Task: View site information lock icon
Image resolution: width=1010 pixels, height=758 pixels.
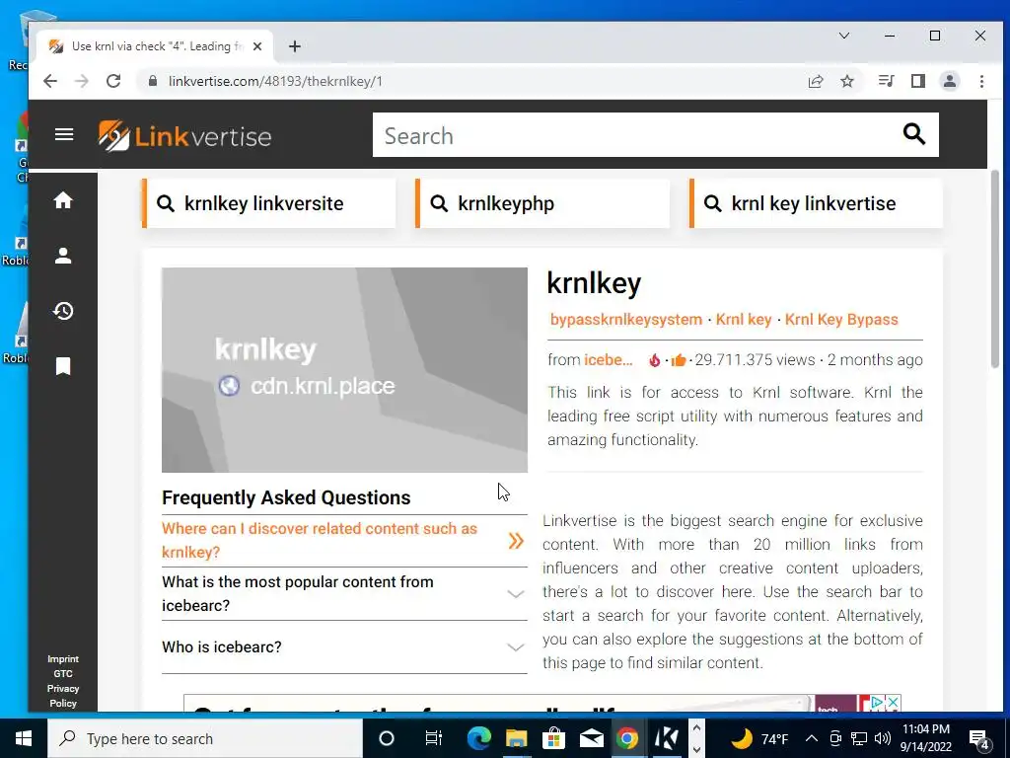Action: (153, 81)
